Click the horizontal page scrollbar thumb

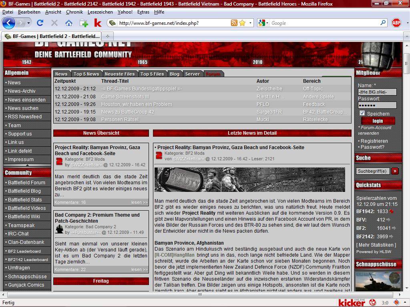[200, 295]
